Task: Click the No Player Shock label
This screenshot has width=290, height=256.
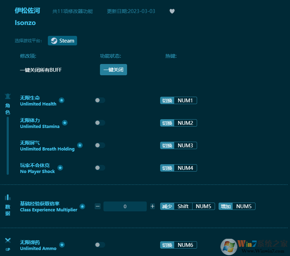Action: point(38,172)
